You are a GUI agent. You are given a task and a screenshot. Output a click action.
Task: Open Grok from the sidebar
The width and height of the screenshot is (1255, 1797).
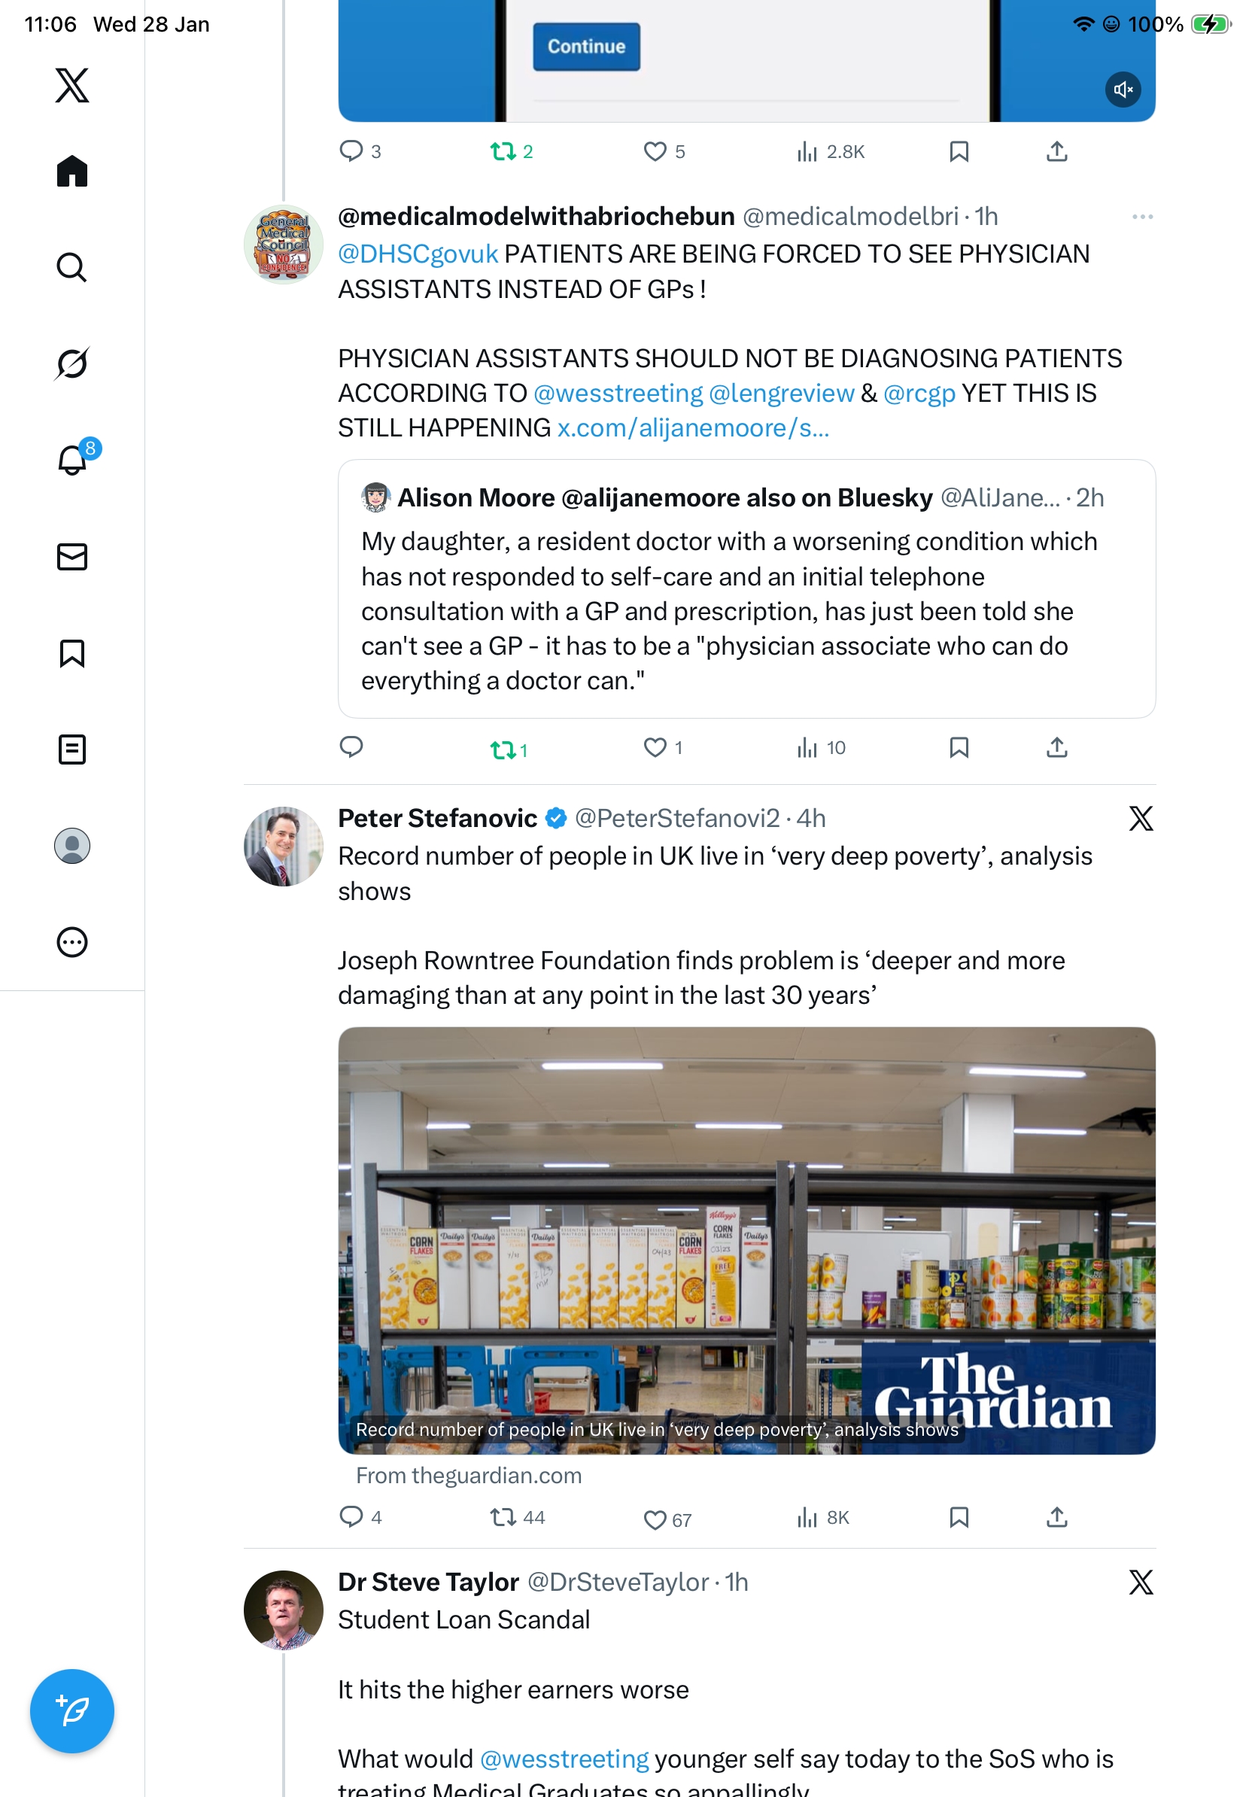72,363
